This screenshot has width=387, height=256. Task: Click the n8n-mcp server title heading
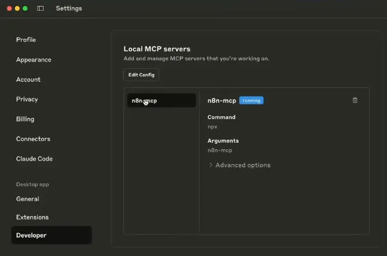click(x=221, y=100)
